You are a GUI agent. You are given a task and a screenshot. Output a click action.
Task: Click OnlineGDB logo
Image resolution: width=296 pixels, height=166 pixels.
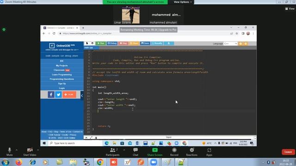pos(62,46)
